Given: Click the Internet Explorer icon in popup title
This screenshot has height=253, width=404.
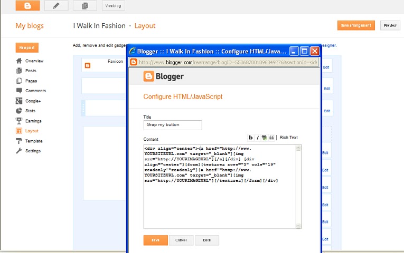Looking at the screenshot, I should pos(133,51).
